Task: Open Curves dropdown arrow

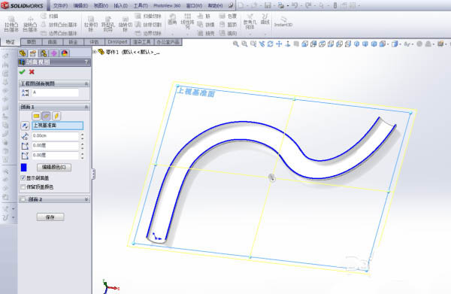Action: point(265,34)
